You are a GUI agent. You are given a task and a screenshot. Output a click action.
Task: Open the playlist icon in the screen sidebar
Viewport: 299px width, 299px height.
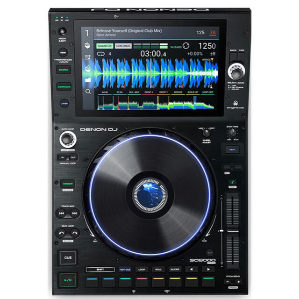click(87, 57)
